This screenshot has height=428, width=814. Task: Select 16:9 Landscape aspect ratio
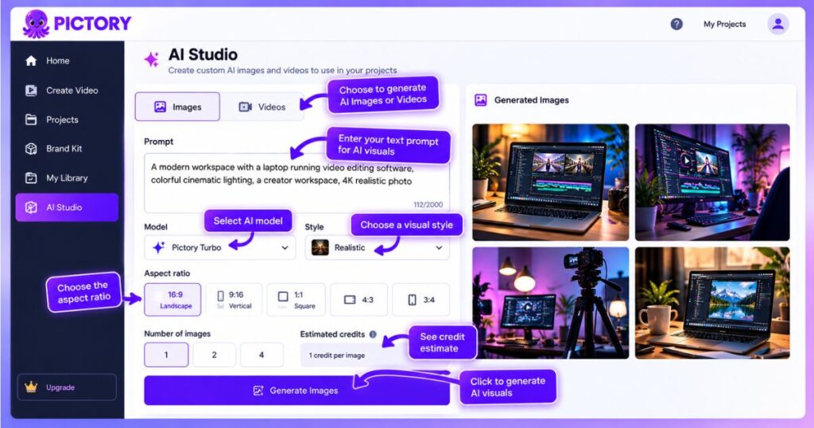click(172, 300)
